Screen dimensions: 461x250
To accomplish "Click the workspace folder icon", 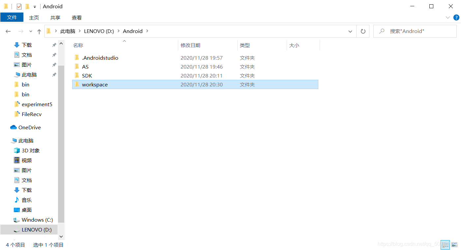I will 77,84.
